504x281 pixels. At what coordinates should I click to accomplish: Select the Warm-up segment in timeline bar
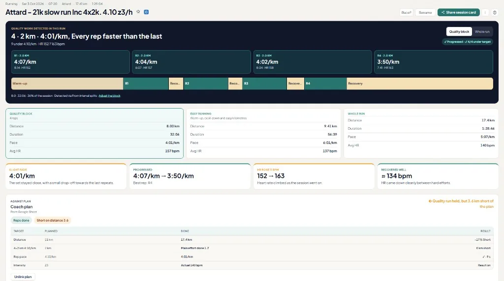[67, 84]
